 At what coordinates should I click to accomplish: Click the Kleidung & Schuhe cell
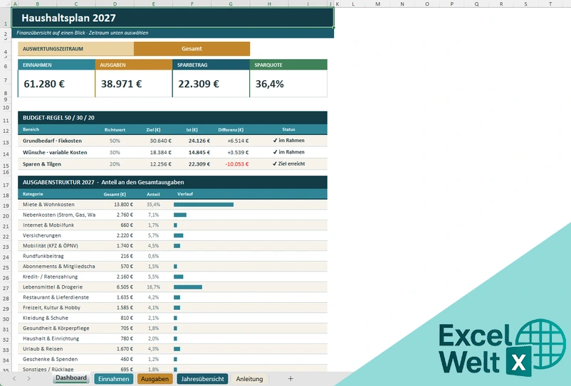(56, 318)
